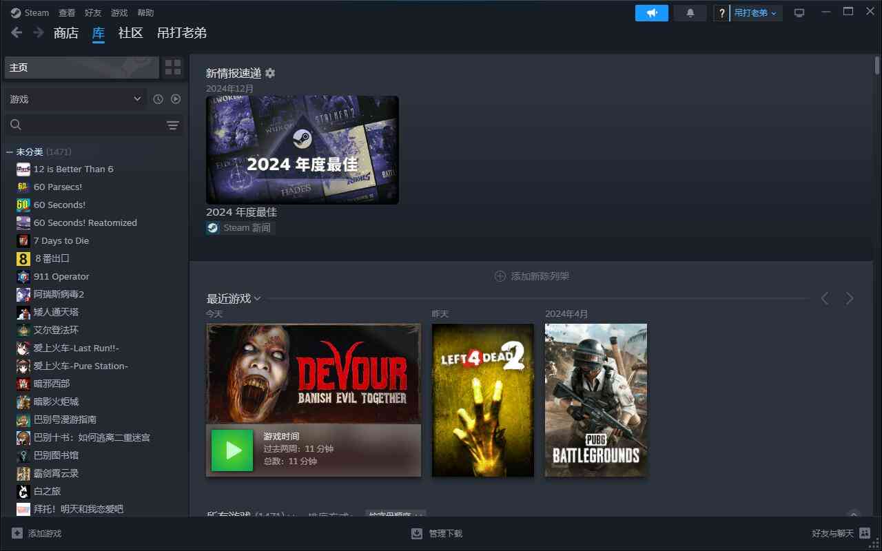
Task: Open settings gear next to 新情报速递
Action: [x=270, y=73]
